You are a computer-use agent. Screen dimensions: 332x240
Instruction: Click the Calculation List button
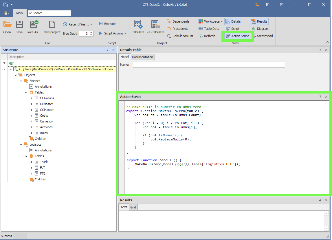pos(180,36)
